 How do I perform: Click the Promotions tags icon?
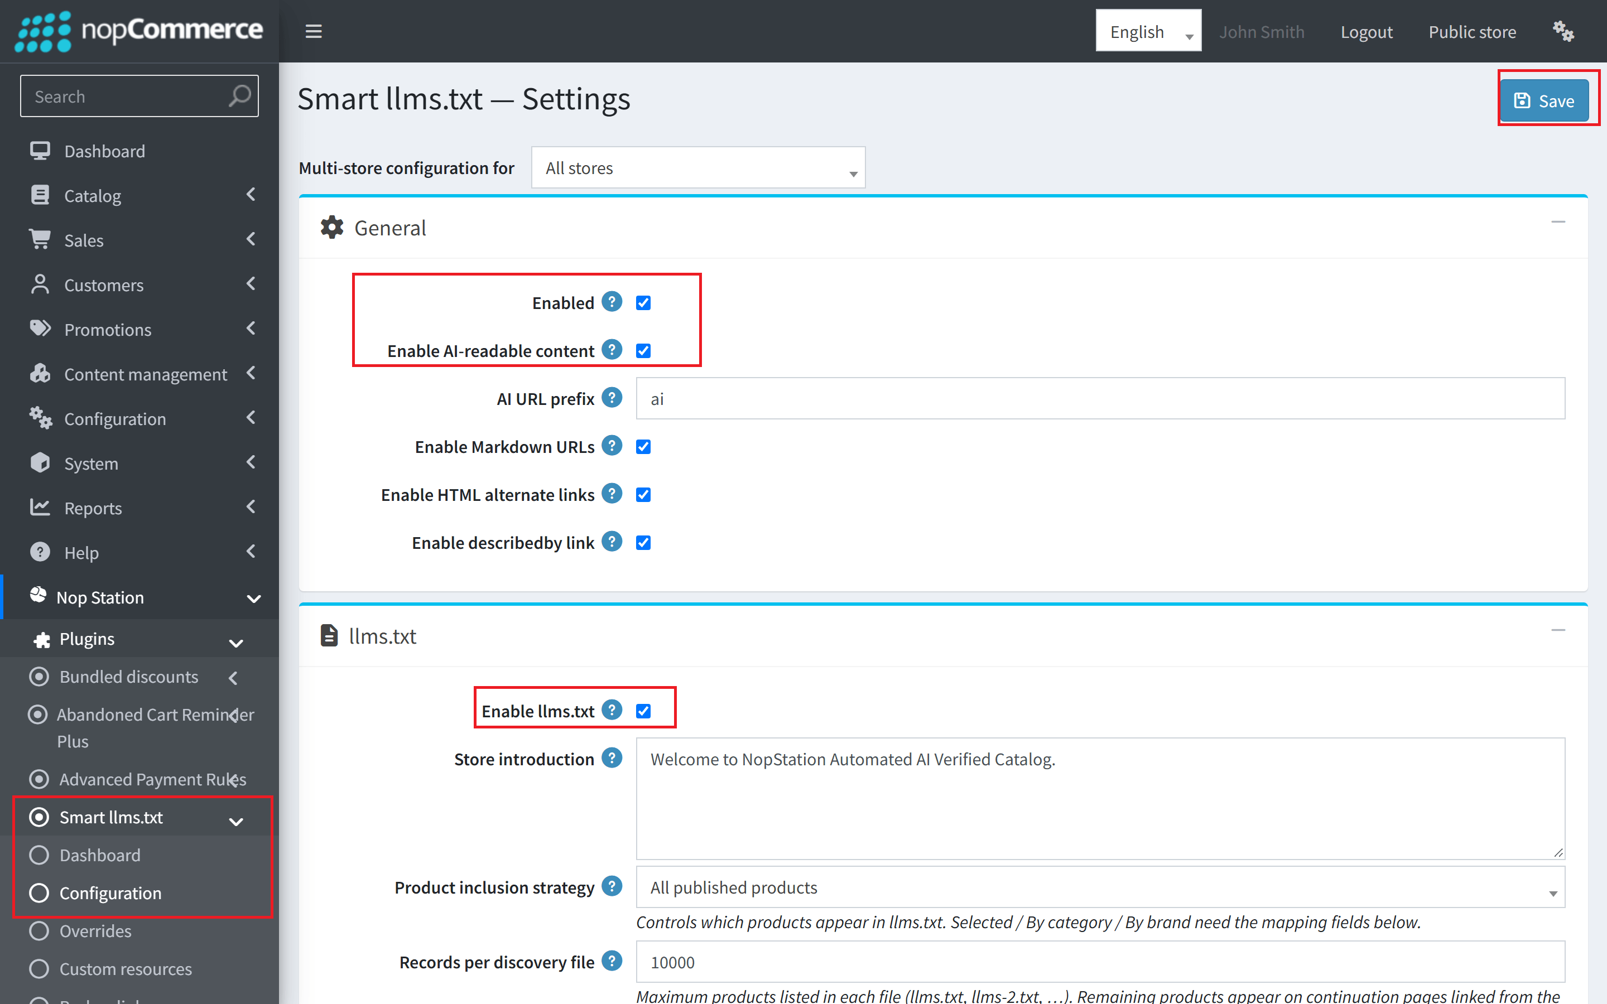[40, 329]
